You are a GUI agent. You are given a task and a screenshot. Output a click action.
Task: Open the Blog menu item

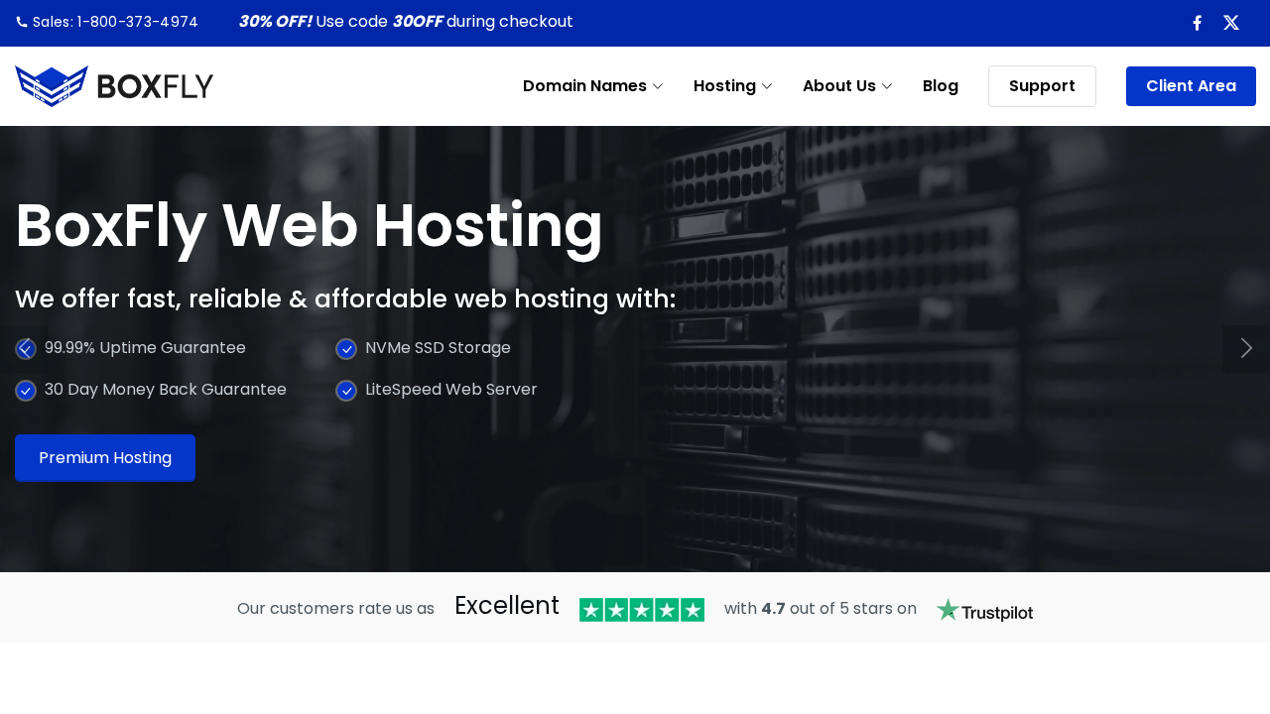click(940, 86)
